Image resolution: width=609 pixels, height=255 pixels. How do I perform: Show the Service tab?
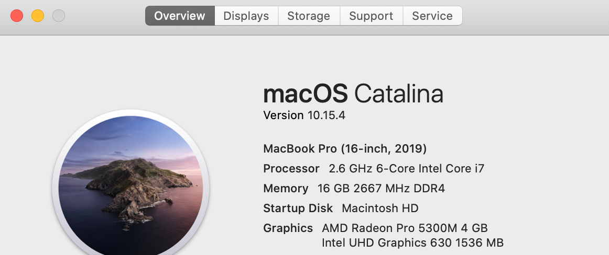click(x=432, y=16)
